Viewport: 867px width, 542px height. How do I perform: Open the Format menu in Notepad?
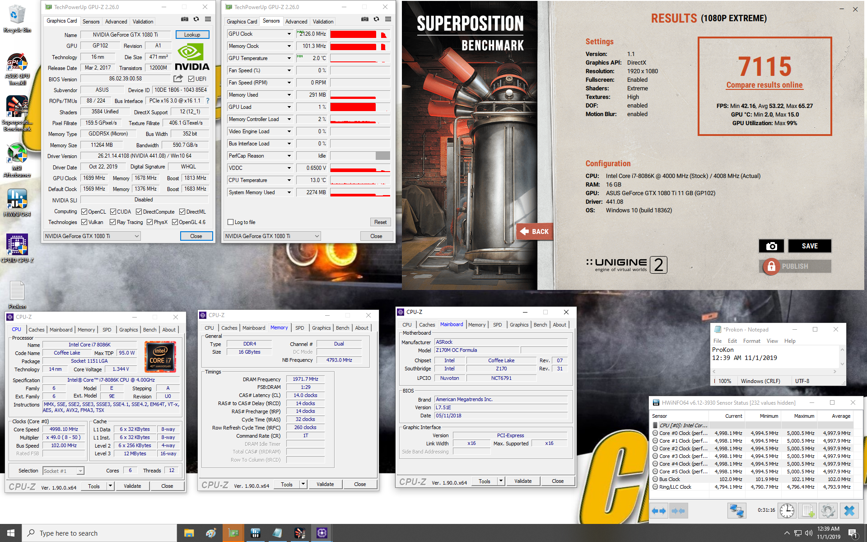(x=751, y=341)
